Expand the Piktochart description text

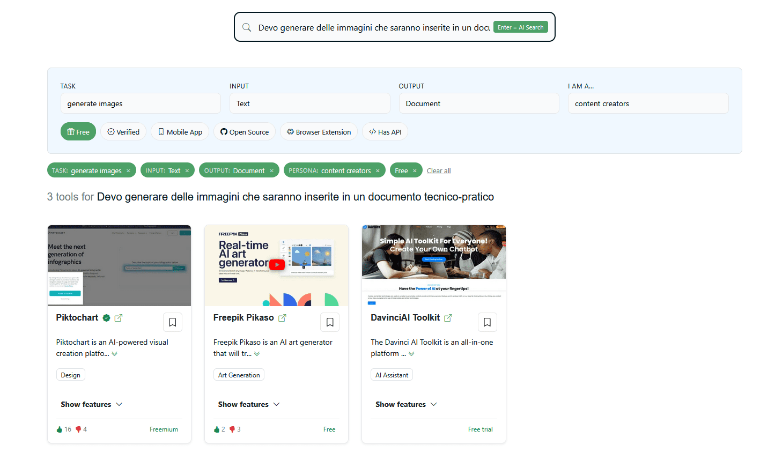(114, 354)
